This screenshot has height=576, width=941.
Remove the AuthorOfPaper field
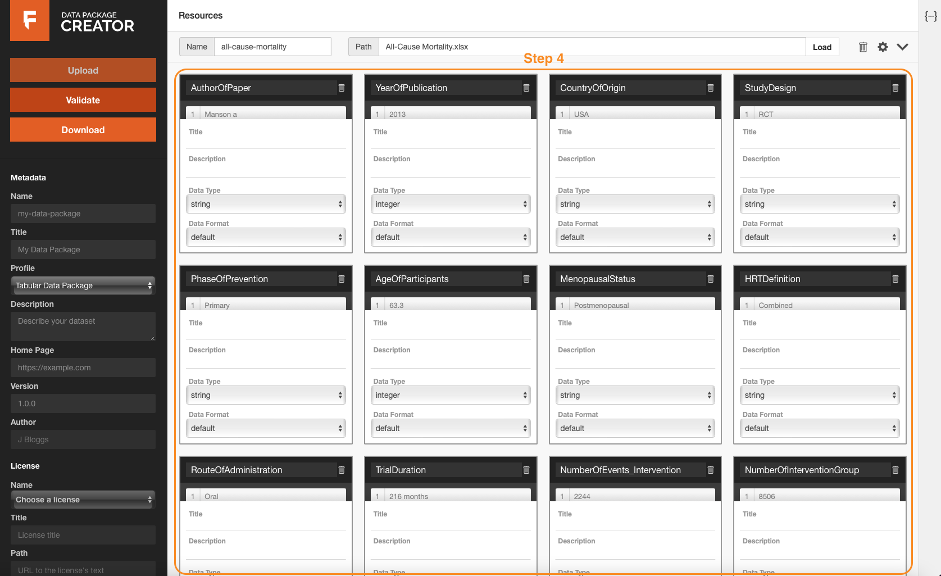click(342, 88)
